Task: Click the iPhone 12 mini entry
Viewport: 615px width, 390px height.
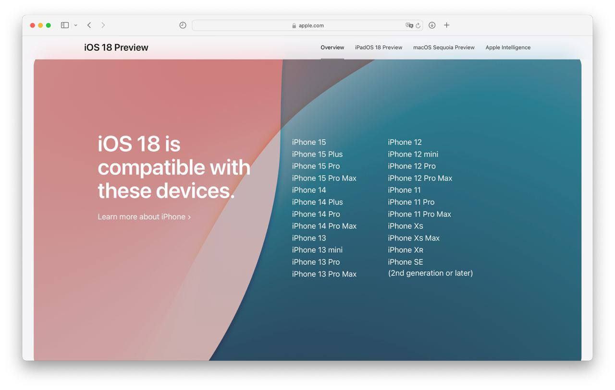Action: 413,154
